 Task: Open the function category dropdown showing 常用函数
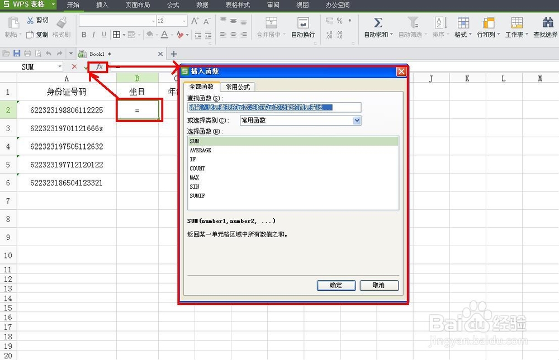click(357, 121)
